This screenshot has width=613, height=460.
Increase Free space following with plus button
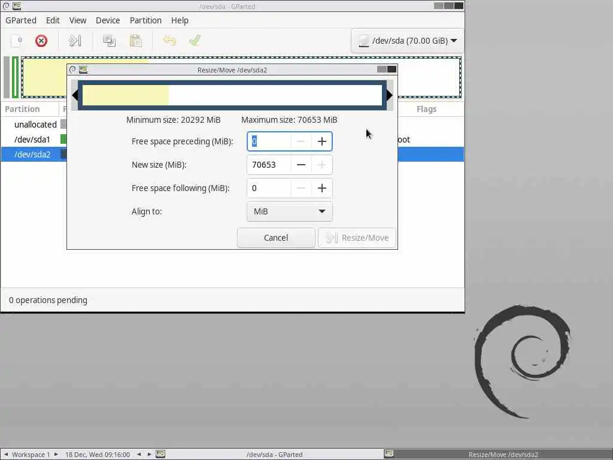(x=321, y=188)
